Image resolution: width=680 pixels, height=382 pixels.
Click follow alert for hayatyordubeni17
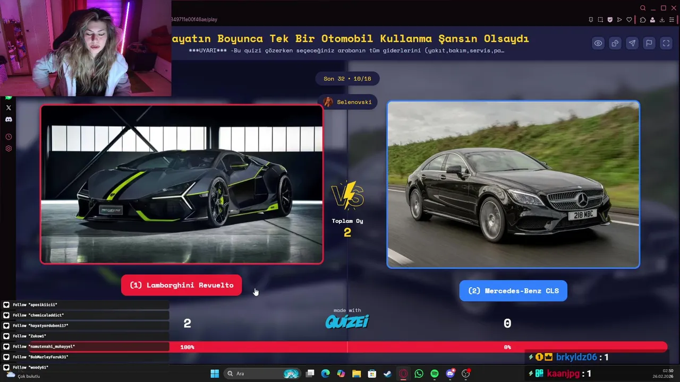pos(85,326)
